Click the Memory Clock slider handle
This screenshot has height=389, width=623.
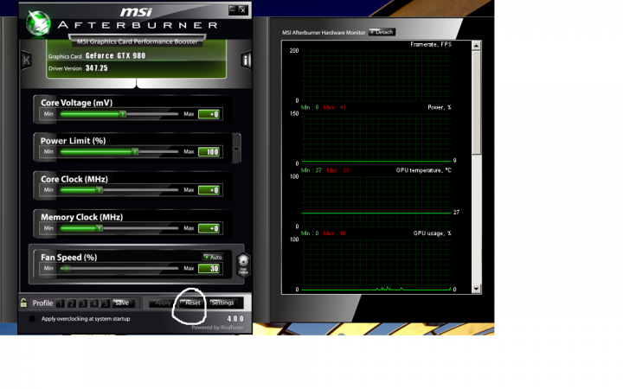[x=100, y=228]
